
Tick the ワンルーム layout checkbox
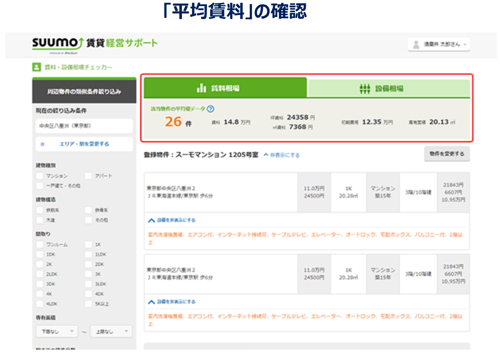(40, 245)
